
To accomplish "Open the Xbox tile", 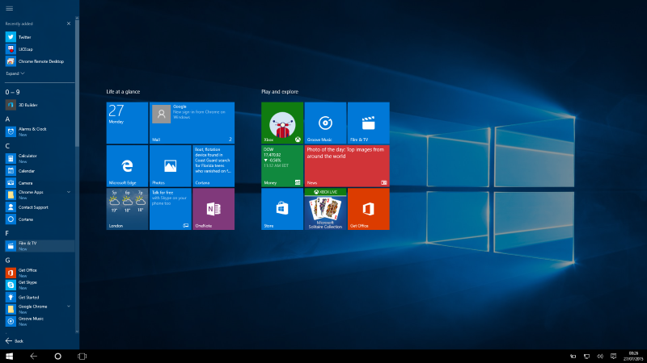I will [282, 123].
